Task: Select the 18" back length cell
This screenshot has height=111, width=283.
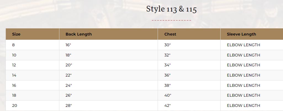Action: [68, 55]
